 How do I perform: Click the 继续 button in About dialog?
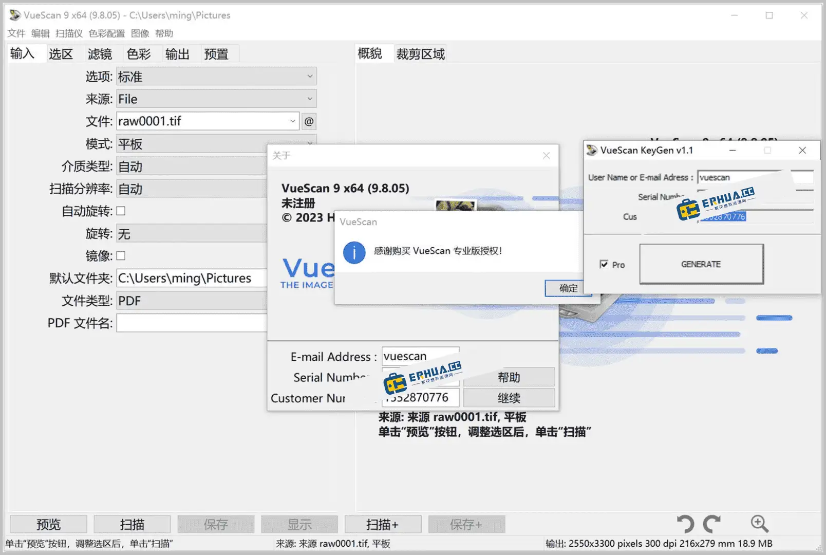click(x=509, y=398)
